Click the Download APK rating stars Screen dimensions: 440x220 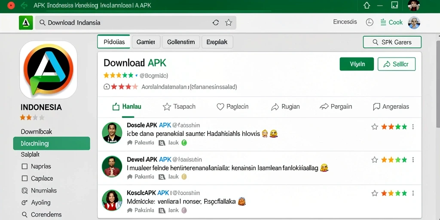tap(119, 75)
